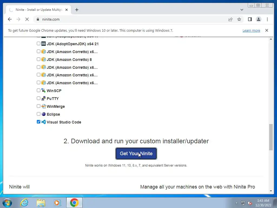Open the share this page icon
277x208 pixels.
pyautogui.click(x=230, y=19)
